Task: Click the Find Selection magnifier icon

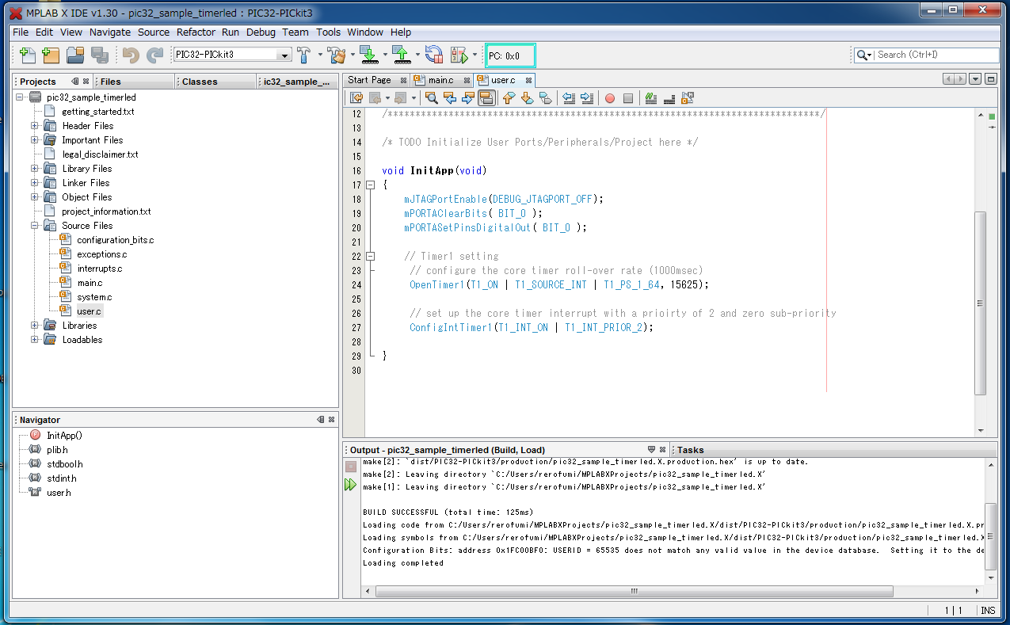Action: (x=432, y=98)
